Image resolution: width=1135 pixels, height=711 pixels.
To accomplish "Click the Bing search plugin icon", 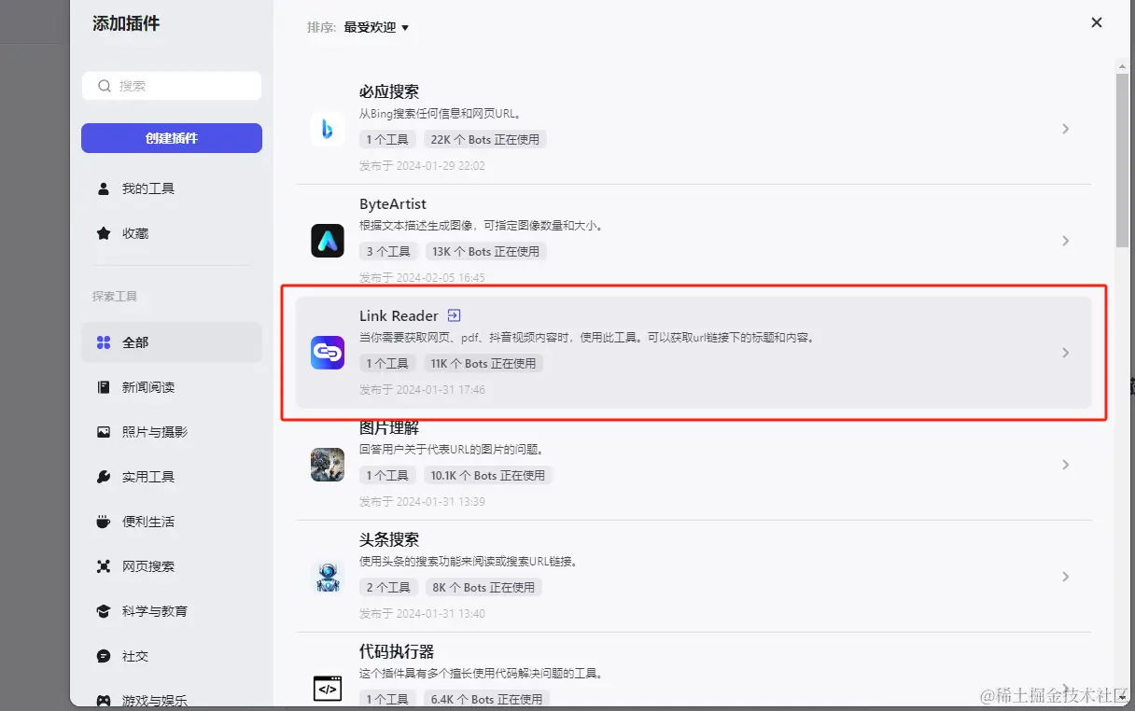I will point(328,129).
